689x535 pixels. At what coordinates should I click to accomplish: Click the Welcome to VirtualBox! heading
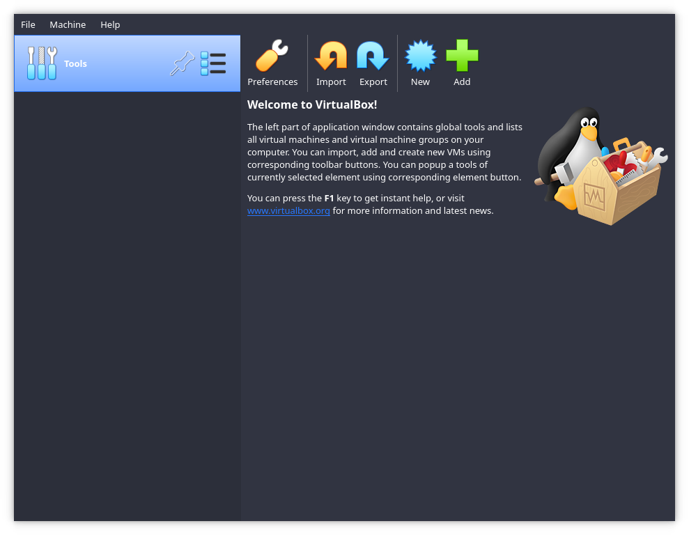point(312,104)
